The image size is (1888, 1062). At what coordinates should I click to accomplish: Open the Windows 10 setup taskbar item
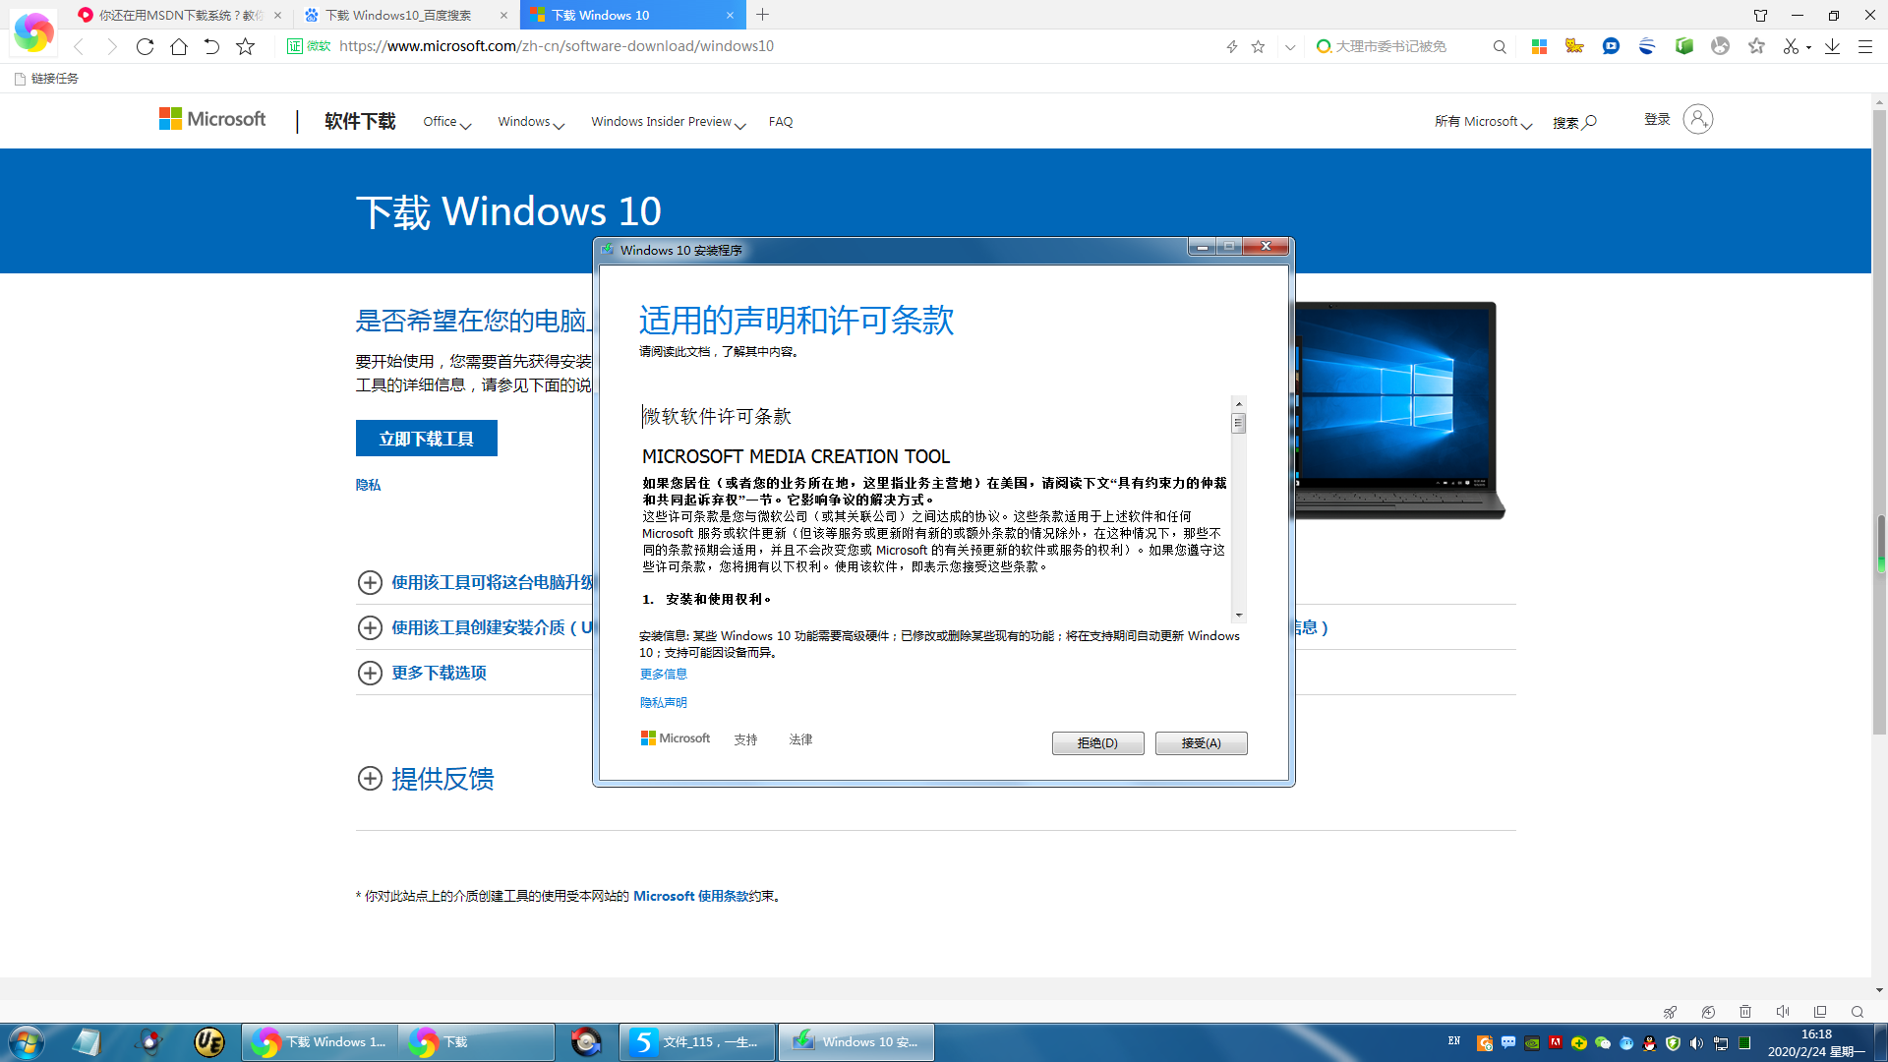[x=856, y=1042]
